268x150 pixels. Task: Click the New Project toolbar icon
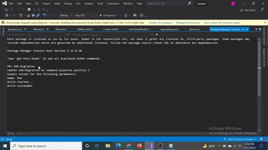coord(21,15)
